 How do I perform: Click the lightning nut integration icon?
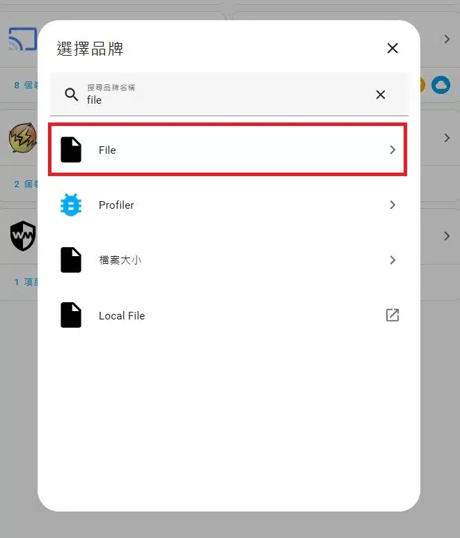[x=23, y=138]
